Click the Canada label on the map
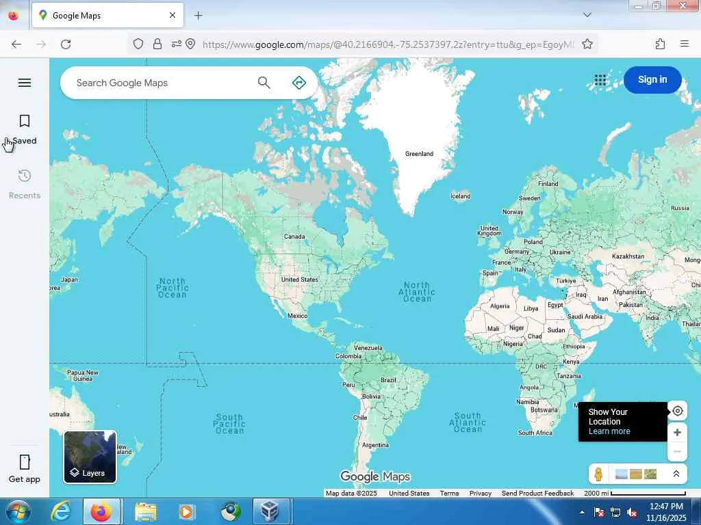Screen dimensions: 701x525 click(x=294, y=237)
